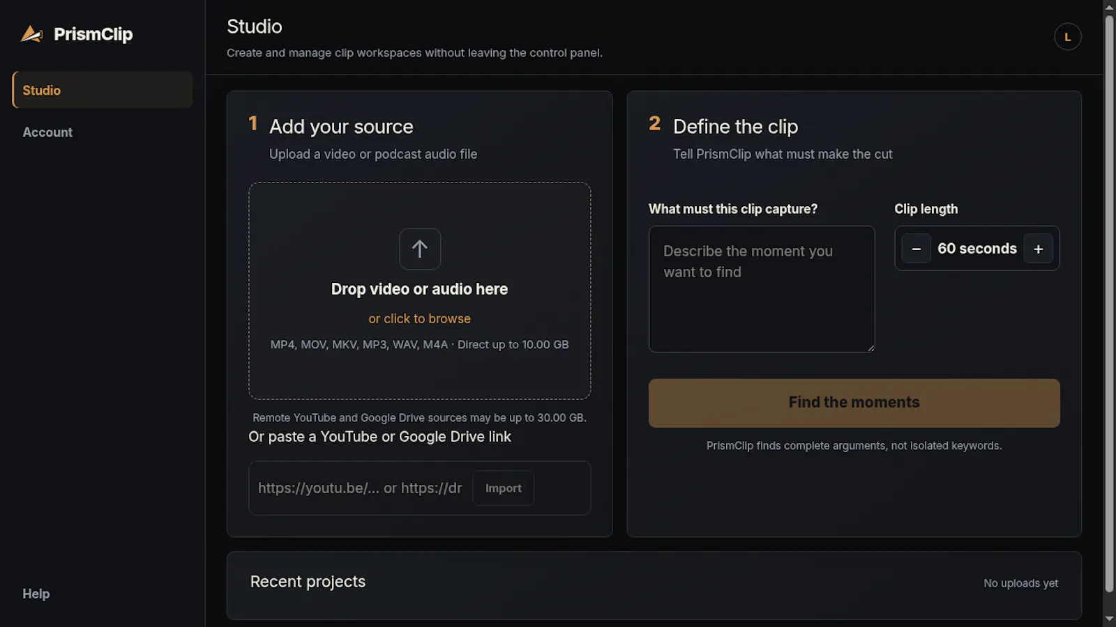
Task: Click the scrollbar down arrow
Action: tap(1109, 619)
